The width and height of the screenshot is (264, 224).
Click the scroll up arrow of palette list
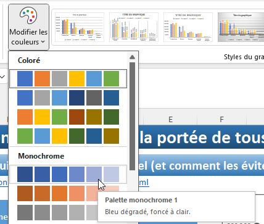click(x=132, y=57)
